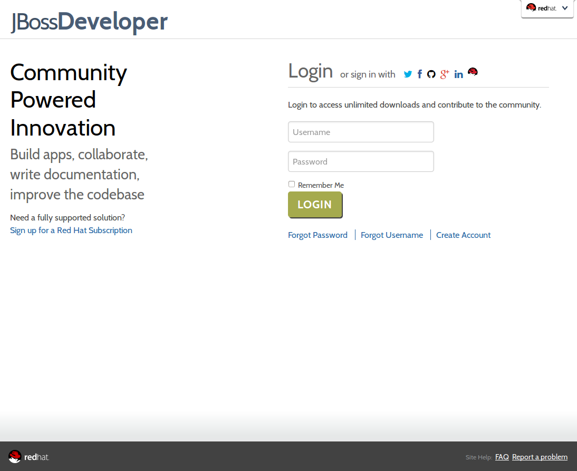Open the Create Account link
The height and width of the screenshot is (471, 577).
[463, 235]
